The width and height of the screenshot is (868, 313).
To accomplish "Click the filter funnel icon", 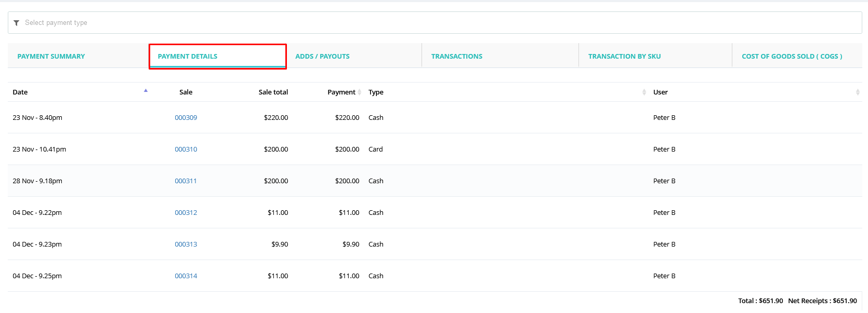I will 16,23.
